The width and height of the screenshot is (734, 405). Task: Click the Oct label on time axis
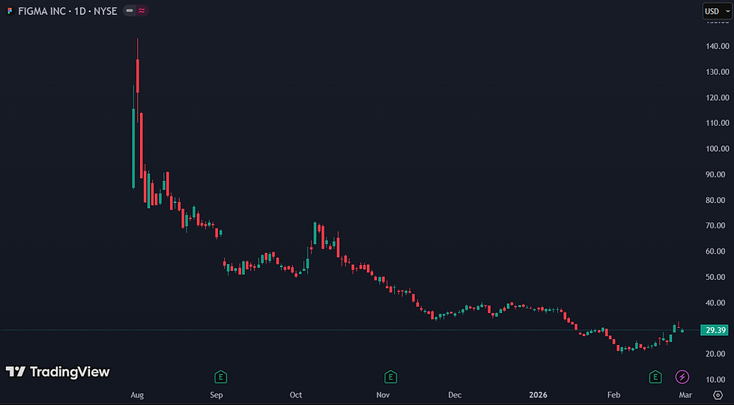coord(296,395)
